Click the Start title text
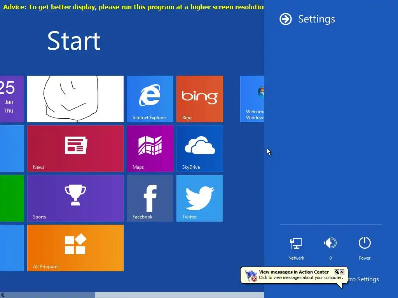 click(74, 41)
